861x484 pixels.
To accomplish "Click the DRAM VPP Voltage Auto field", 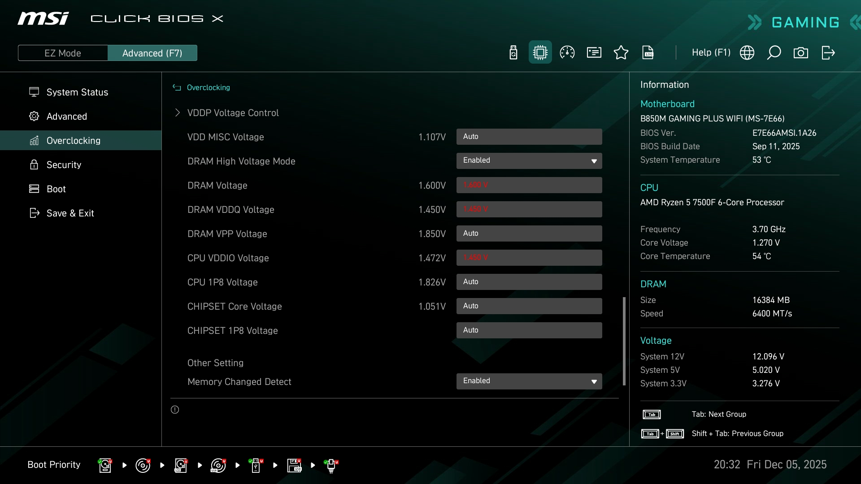I will coord(529,233).
